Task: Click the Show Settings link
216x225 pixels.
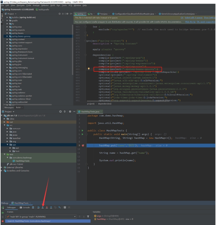Action: pyautogui.click(x=210, y=18)
